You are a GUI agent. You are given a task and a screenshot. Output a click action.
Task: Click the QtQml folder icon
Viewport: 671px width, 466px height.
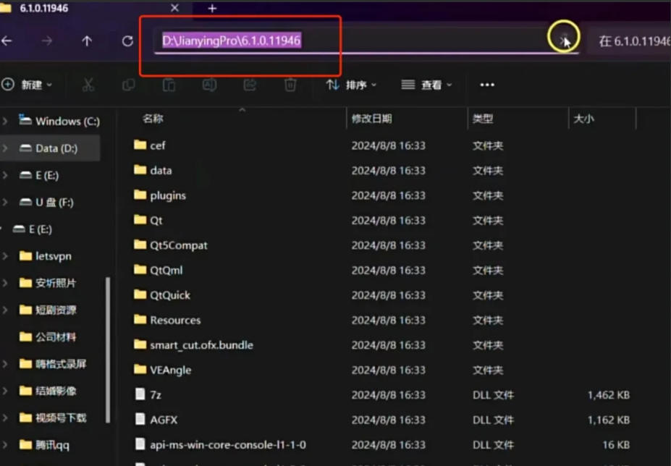click(x=140, y=270)
